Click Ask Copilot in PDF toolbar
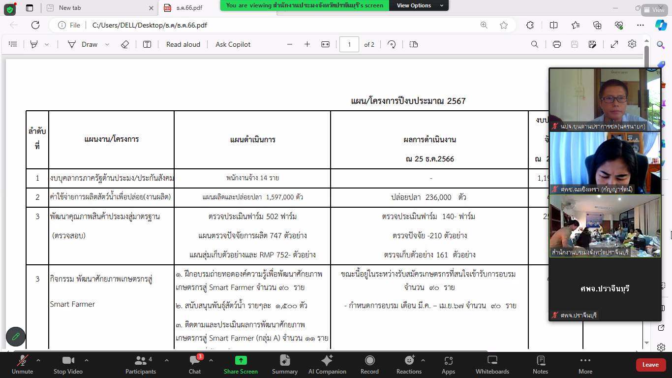Viewport: 672px width, 378px height. pos(233,44)
